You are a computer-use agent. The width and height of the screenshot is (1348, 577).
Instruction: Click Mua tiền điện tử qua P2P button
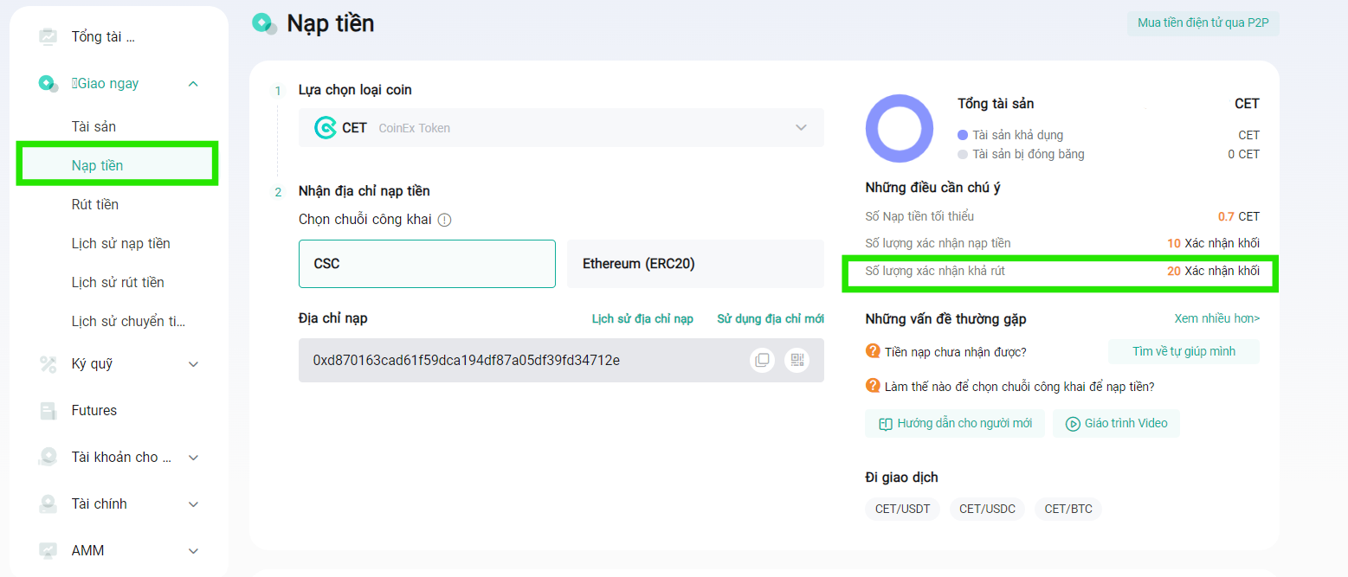(x=1203, y=23)
